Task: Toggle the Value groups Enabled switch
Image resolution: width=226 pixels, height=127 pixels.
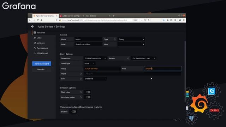Action: point(74,111)
